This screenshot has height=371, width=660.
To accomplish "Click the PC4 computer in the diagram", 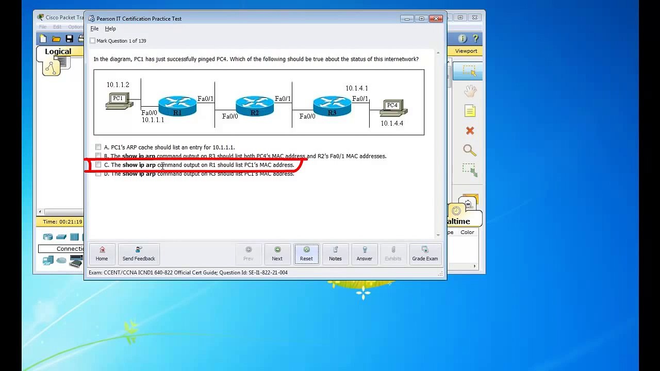I will pyautogui.click(x=393, y=108).
